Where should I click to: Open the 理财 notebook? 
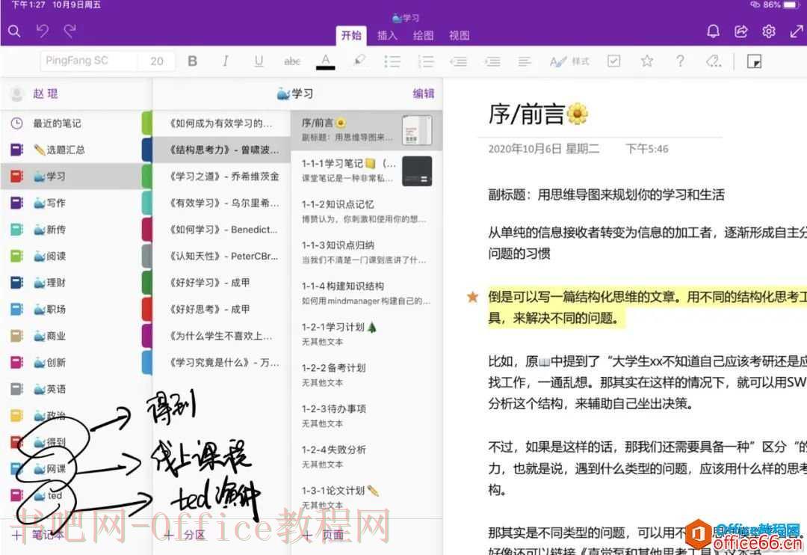tap(71, 283)
